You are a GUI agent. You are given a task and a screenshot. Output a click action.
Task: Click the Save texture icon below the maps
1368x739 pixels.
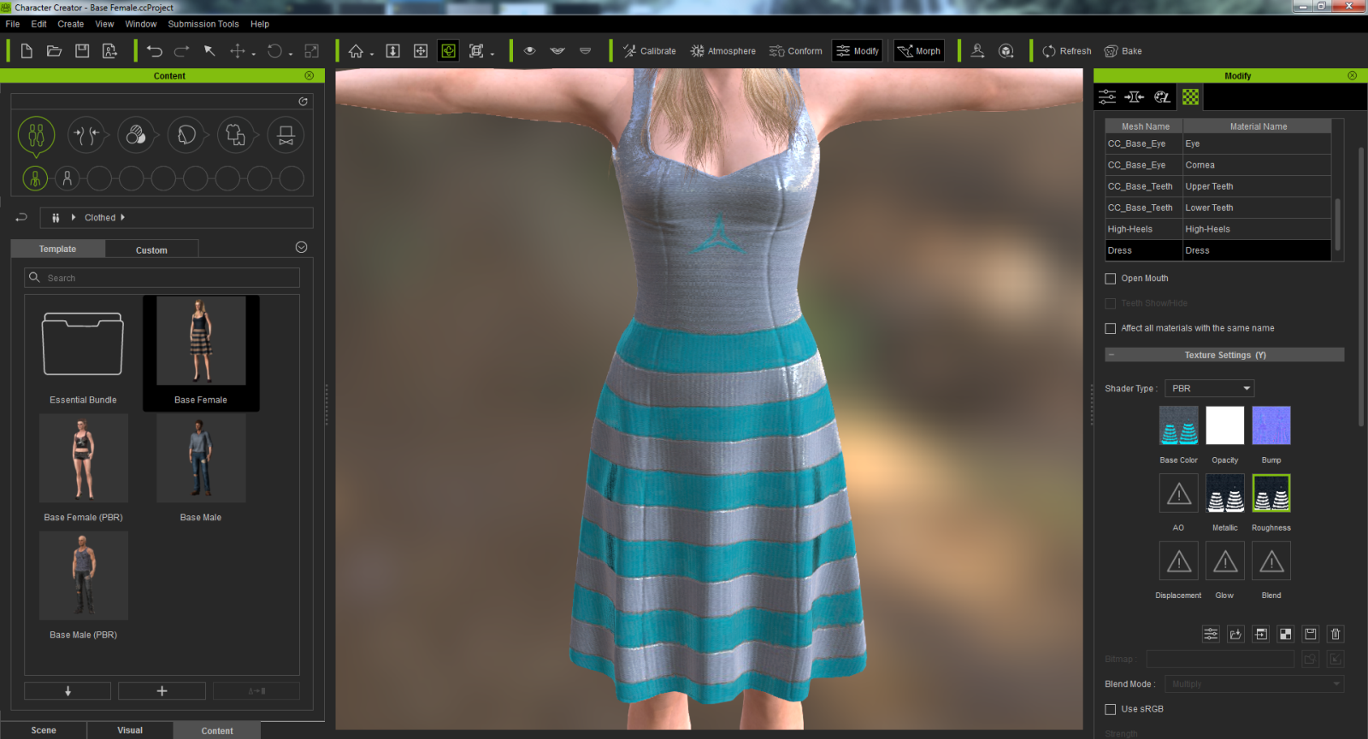(1311, 634)
